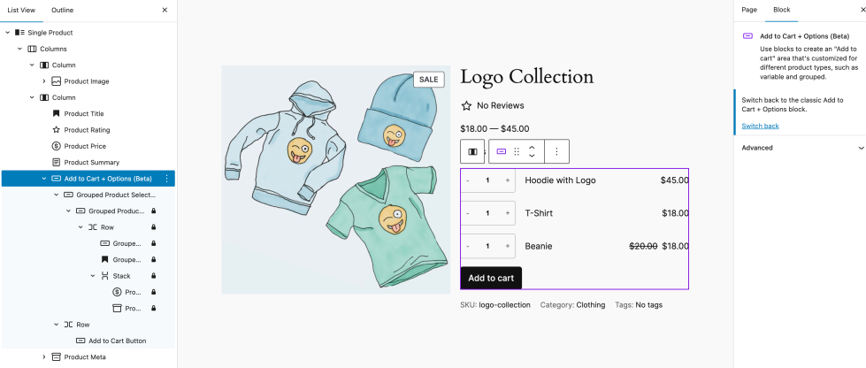866x368 pixels.
Task: Increase Hoodie with Logo quantity
Action: point(508,180)
